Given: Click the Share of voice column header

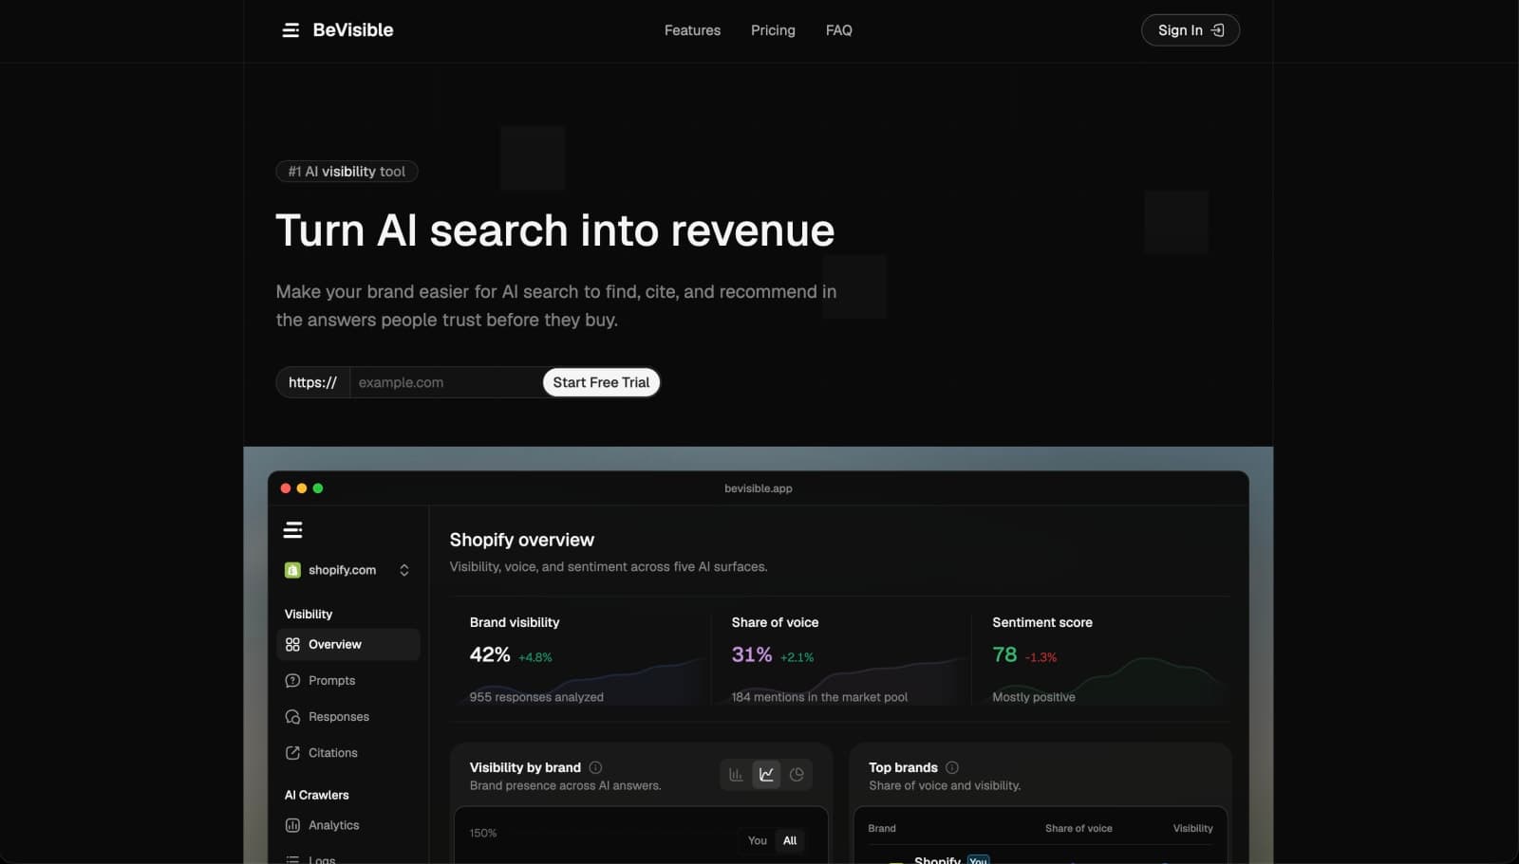Looking at the screenshot, I should pos(1078,828).
